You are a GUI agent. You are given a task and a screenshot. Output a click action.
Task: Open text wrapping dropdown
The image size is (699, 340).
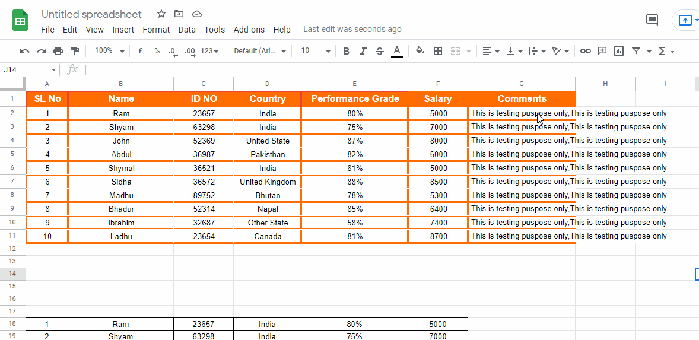click(x=537, y=51)
